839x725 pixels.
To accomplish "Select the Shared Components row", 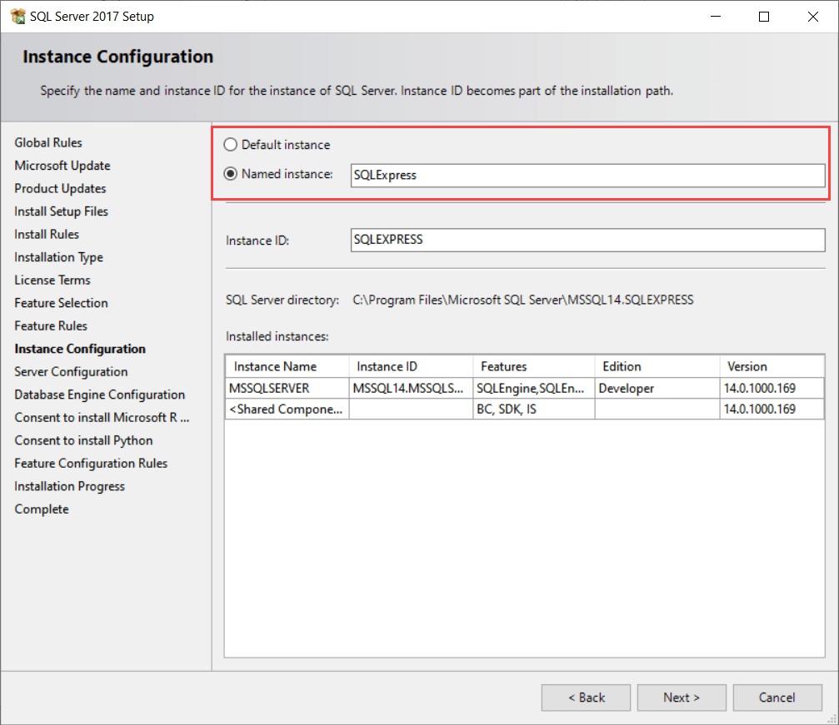I will (x=286, y=409).
